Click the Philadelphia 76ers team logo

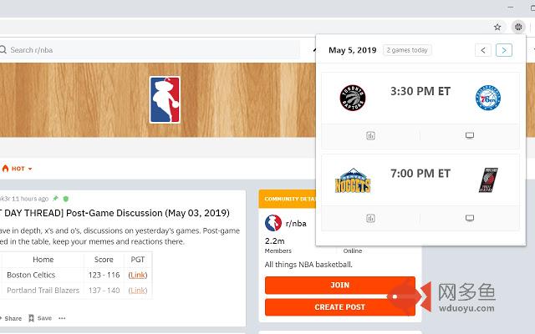[488, 98]
